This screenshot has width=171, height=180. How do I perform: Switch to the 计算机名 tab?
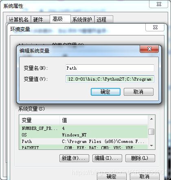pyautogui.click(x=19, y=20)
